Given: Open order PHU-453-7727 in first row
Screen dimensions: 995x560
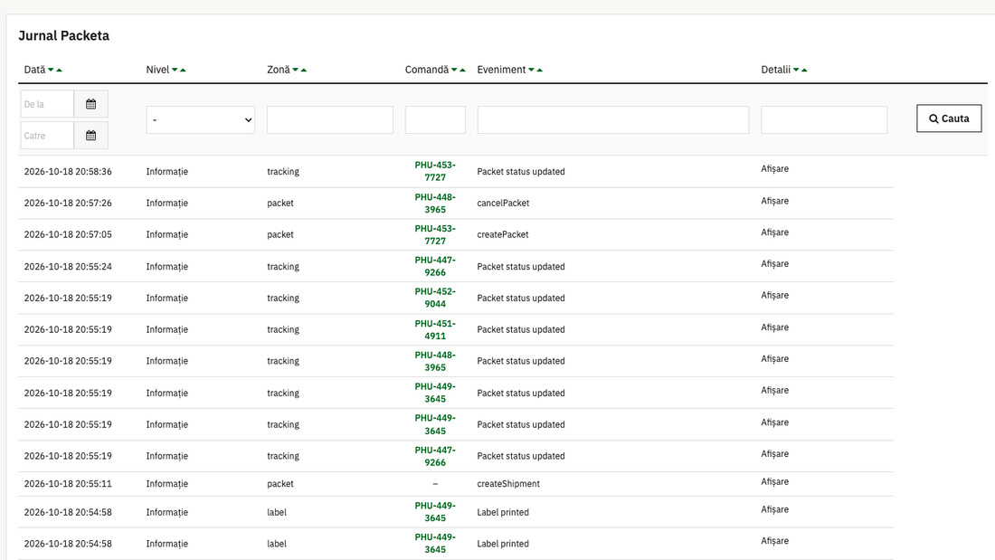Looking at the screenshot, I should coord(435,171).
